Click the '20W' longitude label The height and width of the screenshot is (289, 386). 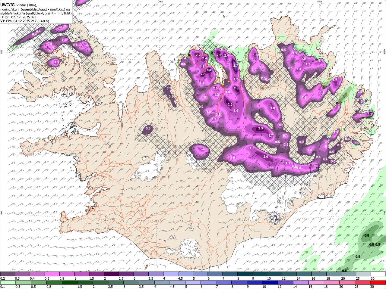[x=160, y=2]
